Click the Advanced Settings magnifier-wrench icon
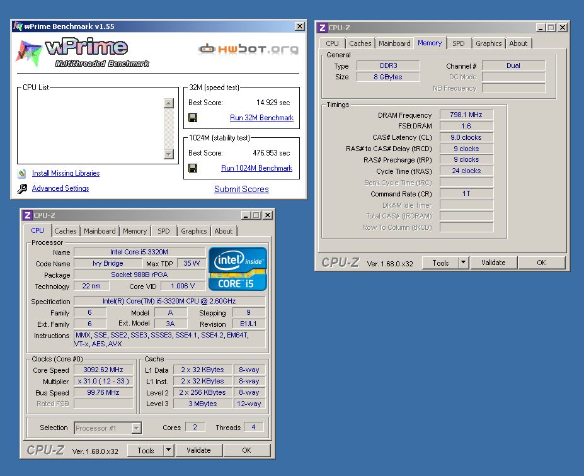The image size is (584, 476). pos(22,188)
